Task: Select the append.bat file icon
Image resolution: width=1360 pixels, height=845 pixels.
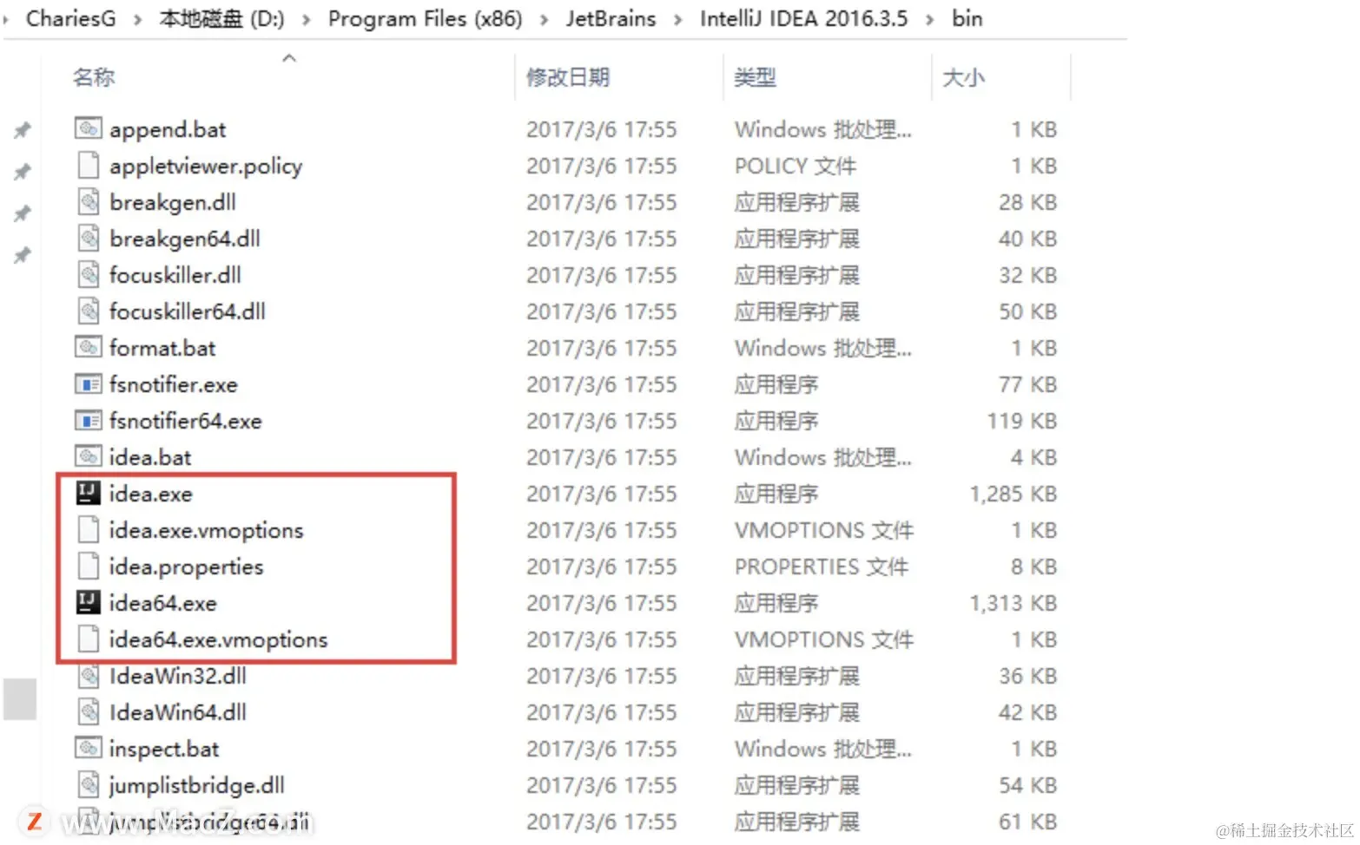Action: 88,129
